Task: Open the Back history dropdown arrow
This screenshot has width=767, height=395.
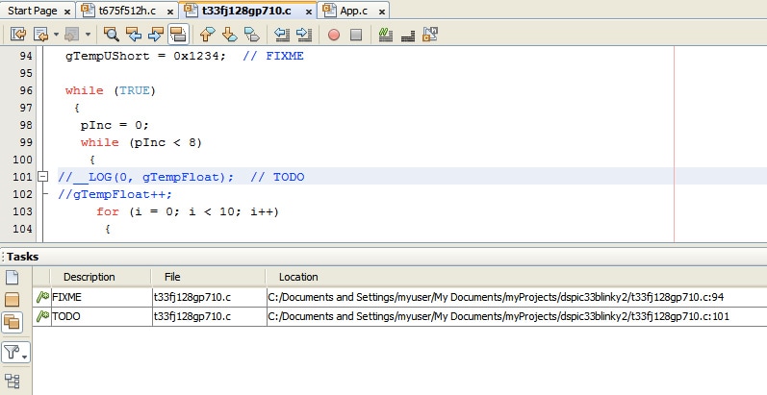Action: pyautogui.click(x=56, y=35)
